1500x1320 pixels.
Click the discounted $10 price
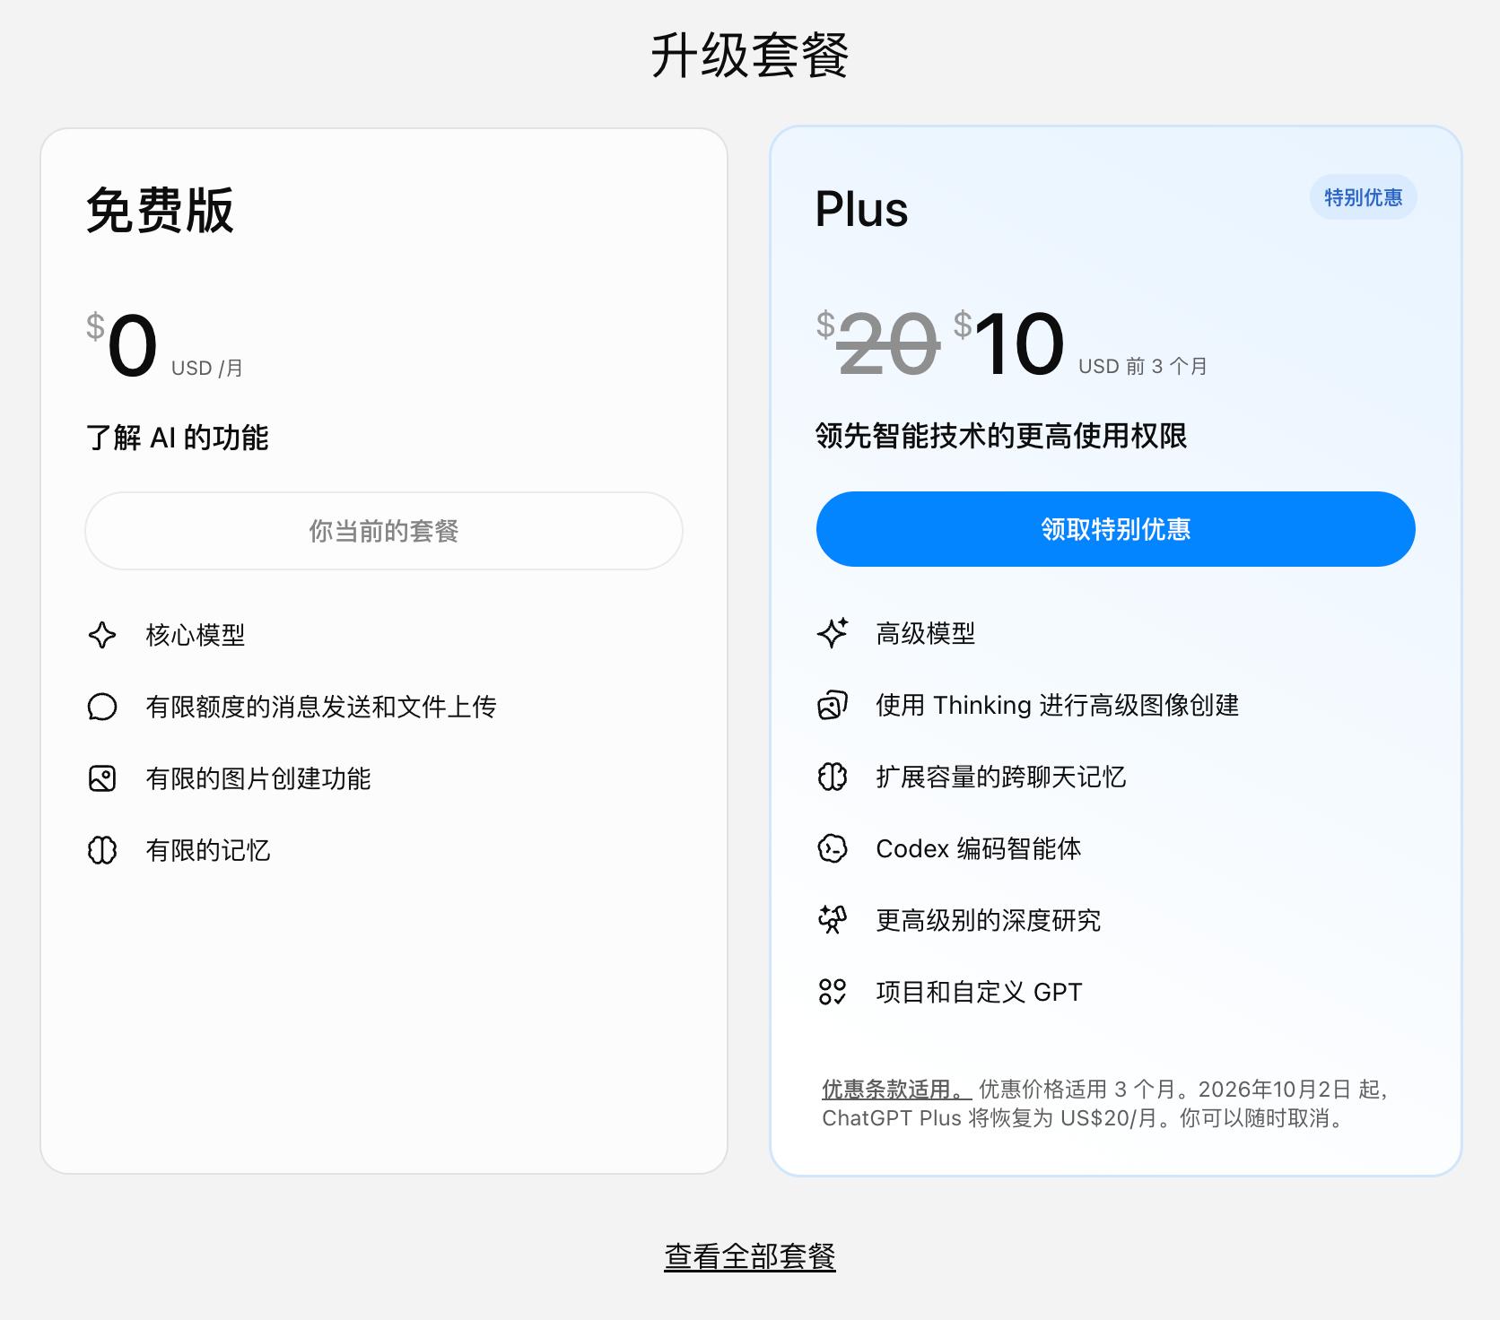pos(1009,343)
